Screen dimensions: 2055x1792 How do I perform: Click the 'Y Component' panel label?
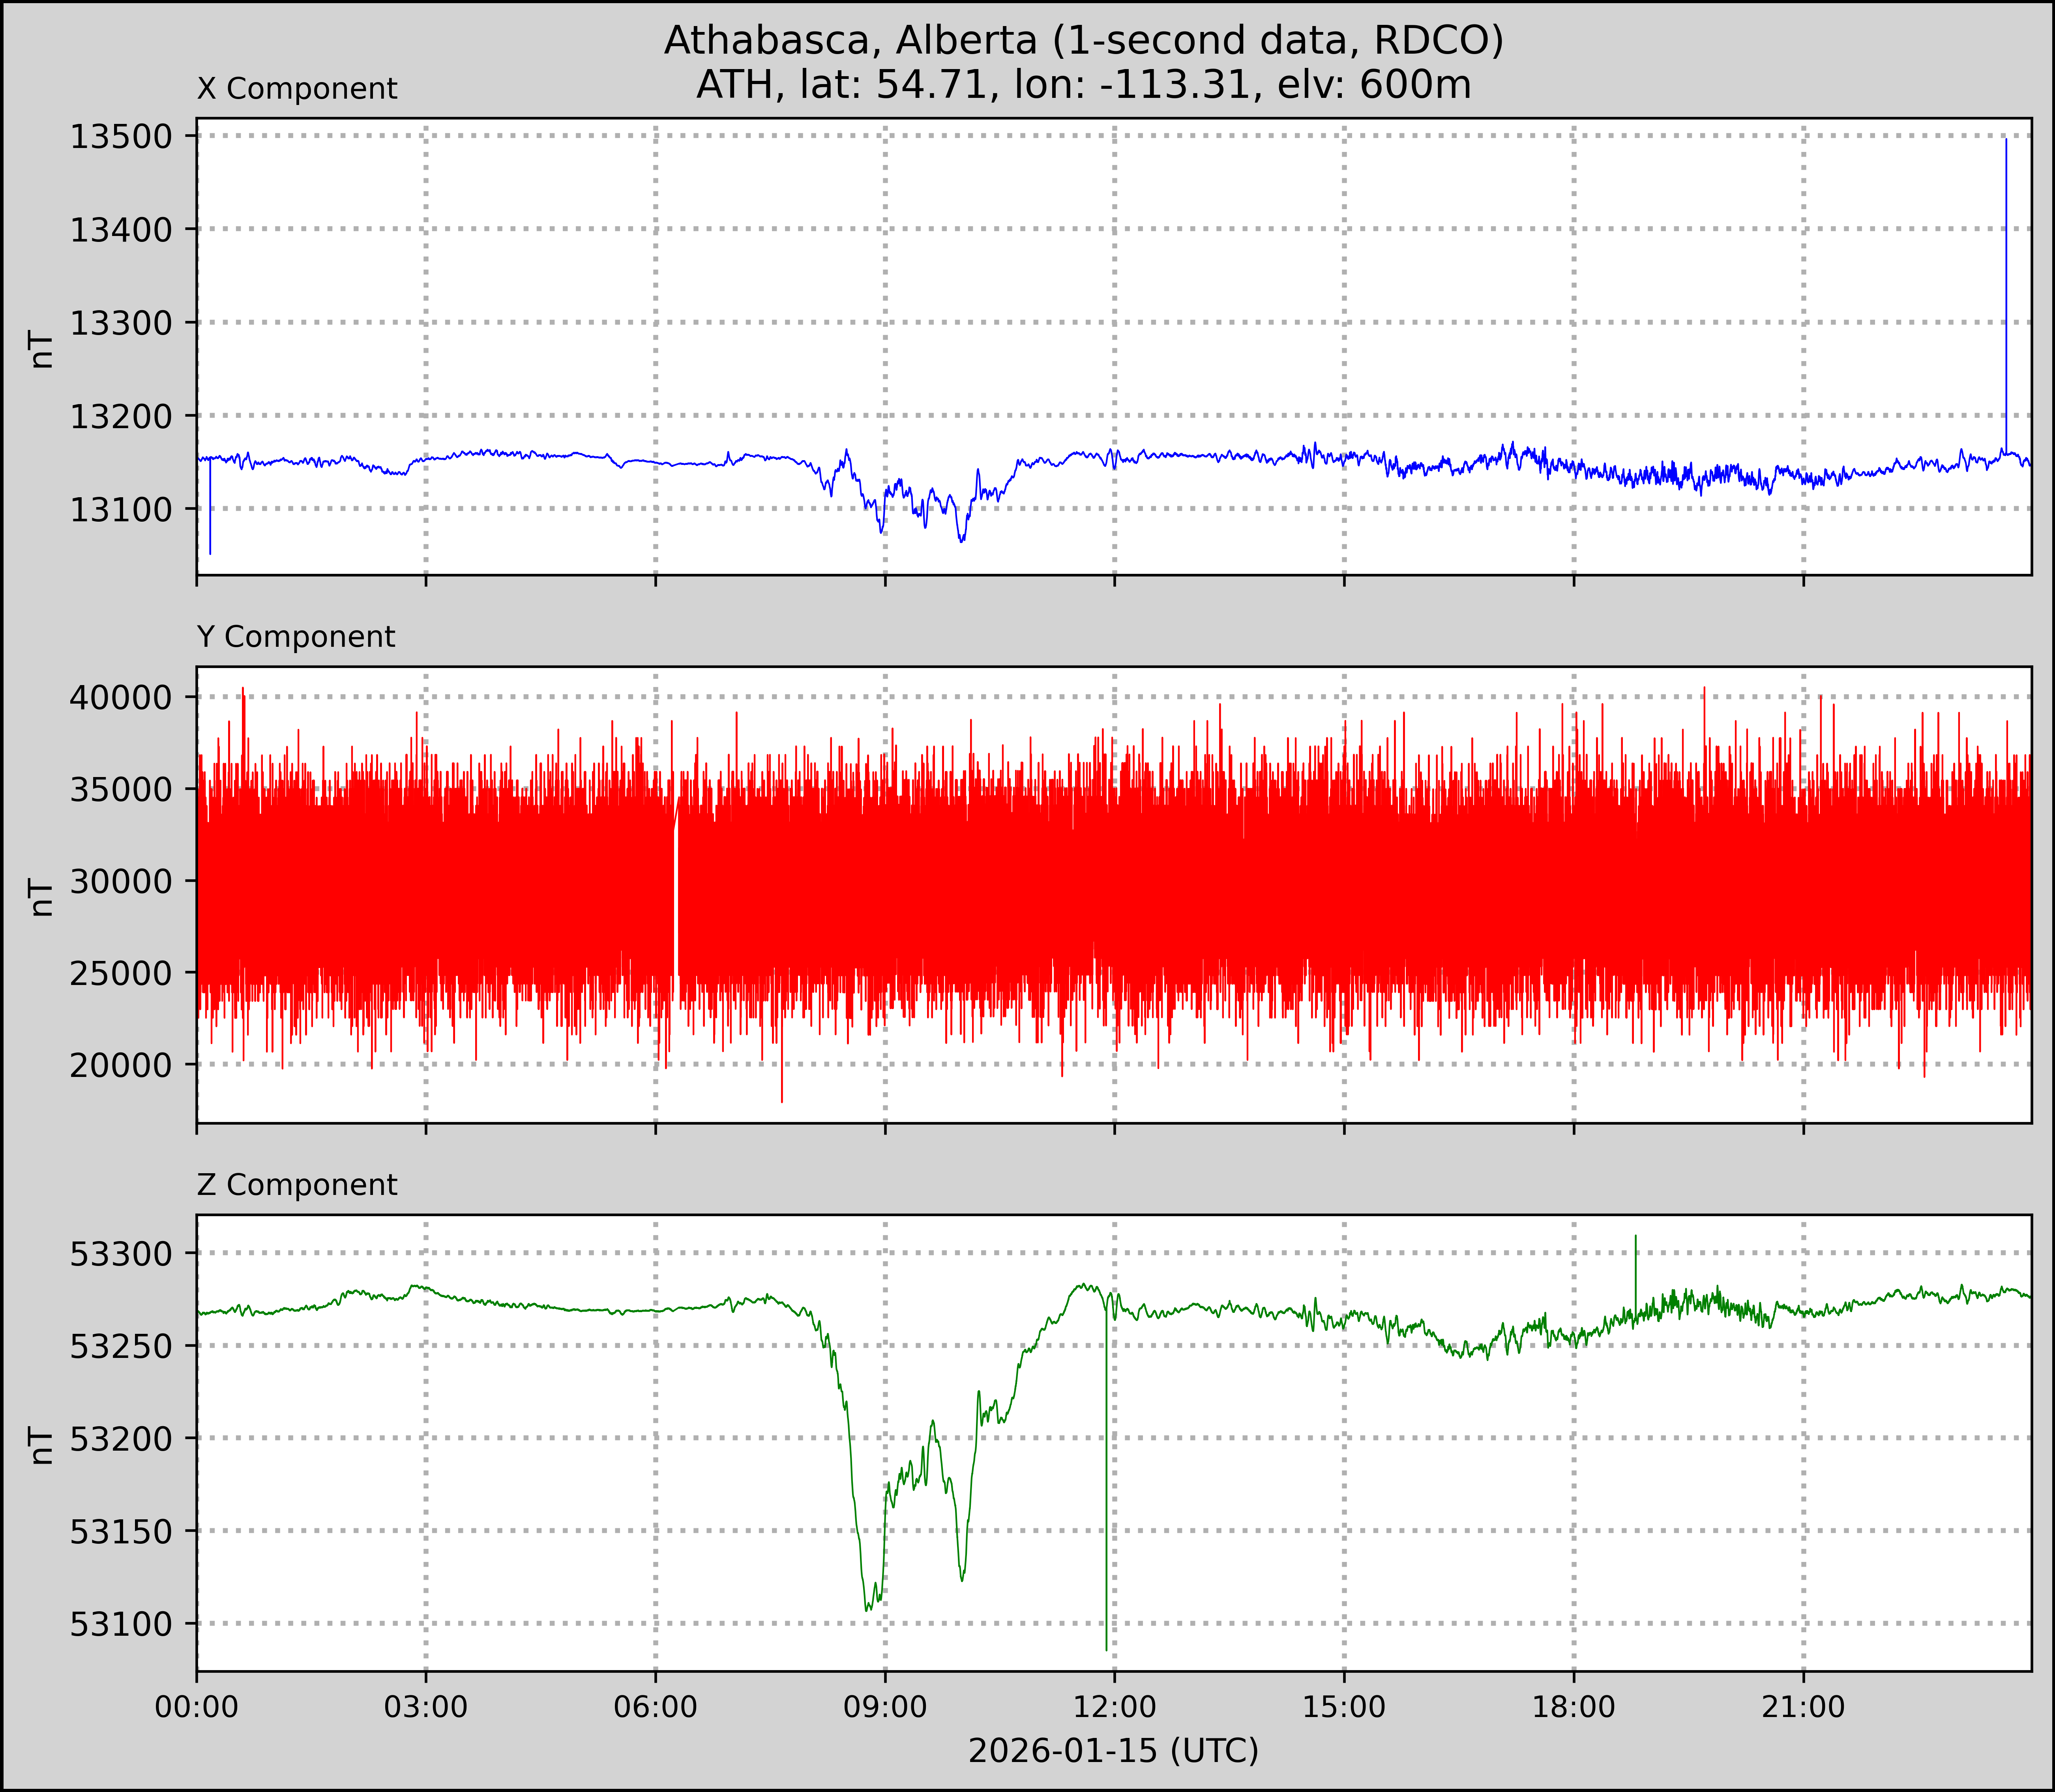click(296, 637)
